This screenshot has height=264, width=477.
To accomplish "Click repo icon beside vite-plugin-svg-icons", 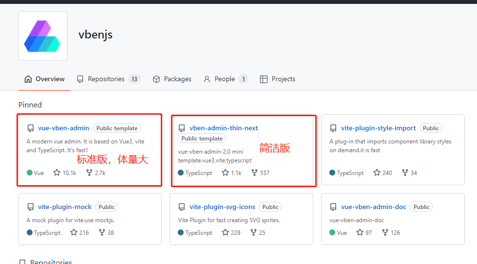I will point(182,207).
